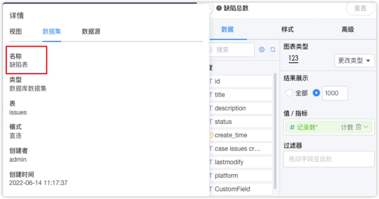This screenshot has width=379, height=199.
Task: Expand the 记录数 metric chevron
Action: click(x=366, y=127)
